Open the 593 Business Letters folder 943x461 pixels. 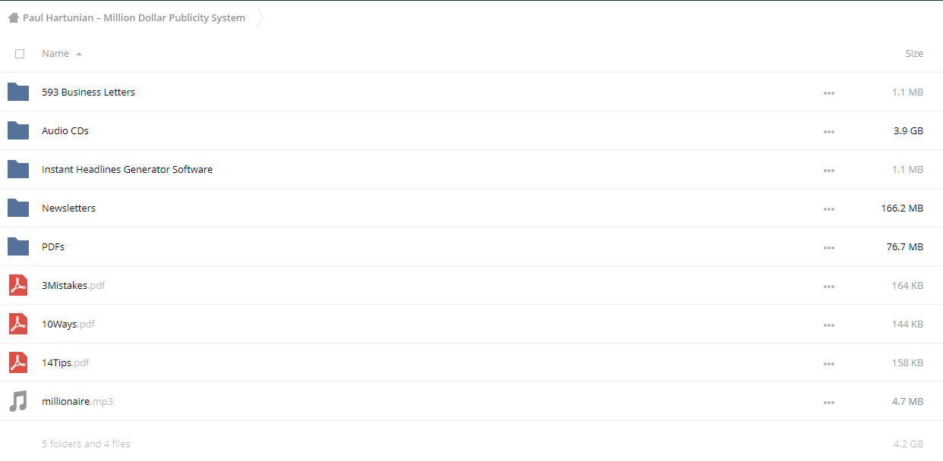[x=88, y=92]
